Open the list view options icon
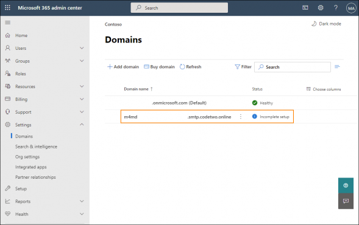 [337, 67]
